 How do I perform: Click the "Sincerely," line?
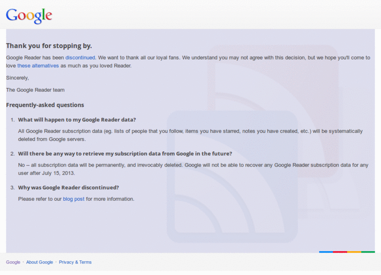click(x=18, y=78)
